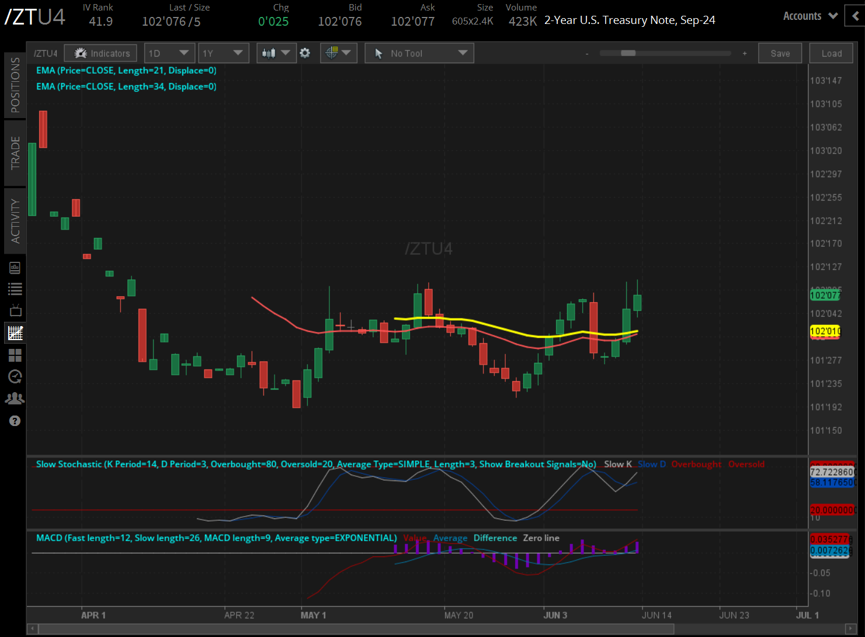Click the Ask price 102'077
Viewport: 865px width, 637px height.
click(413, 22)
